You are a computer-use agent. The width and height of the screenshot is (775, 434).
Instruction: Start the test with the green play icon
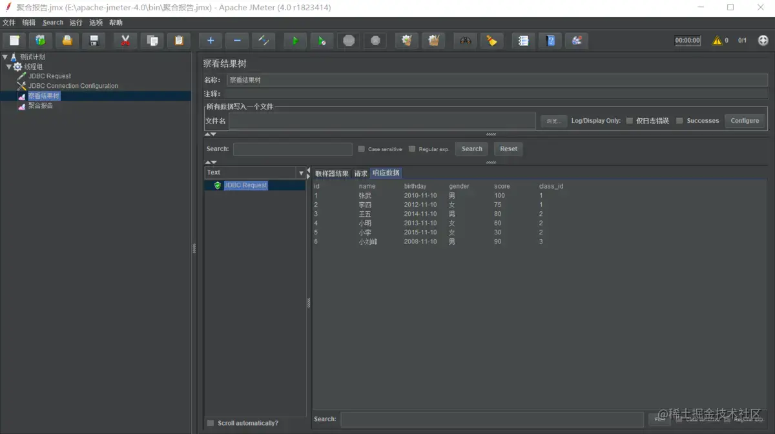click(295, 41)
